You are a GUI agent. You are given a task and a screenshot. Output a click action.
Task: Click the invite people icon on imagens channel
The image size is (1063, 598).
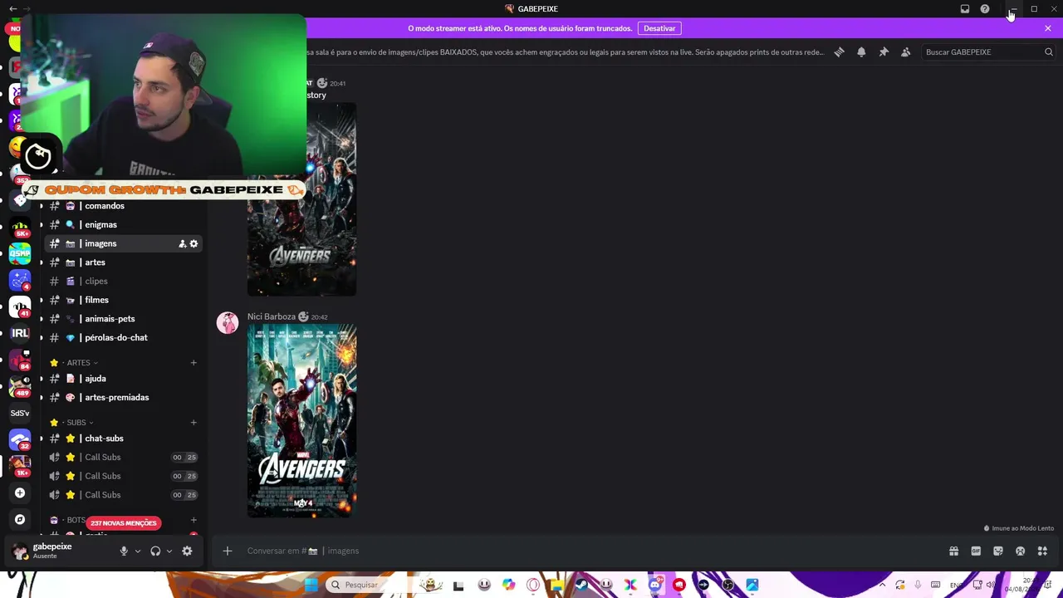[182, 243]
